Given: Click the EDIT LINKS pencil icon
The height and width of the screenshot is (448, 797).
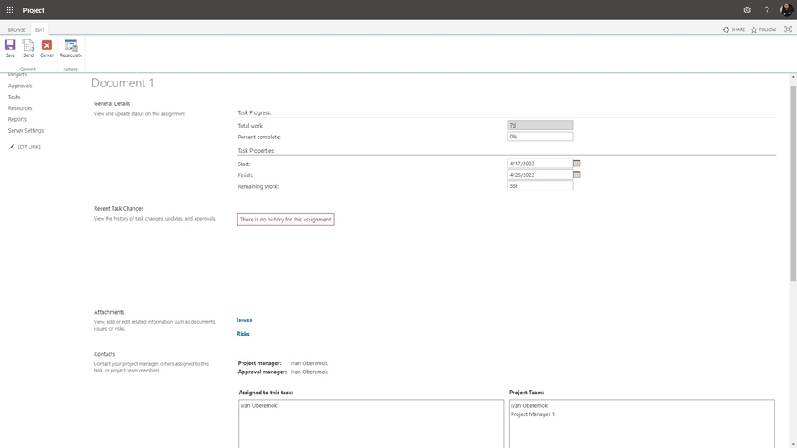Looking at the screenshot, I should point(12,147).
